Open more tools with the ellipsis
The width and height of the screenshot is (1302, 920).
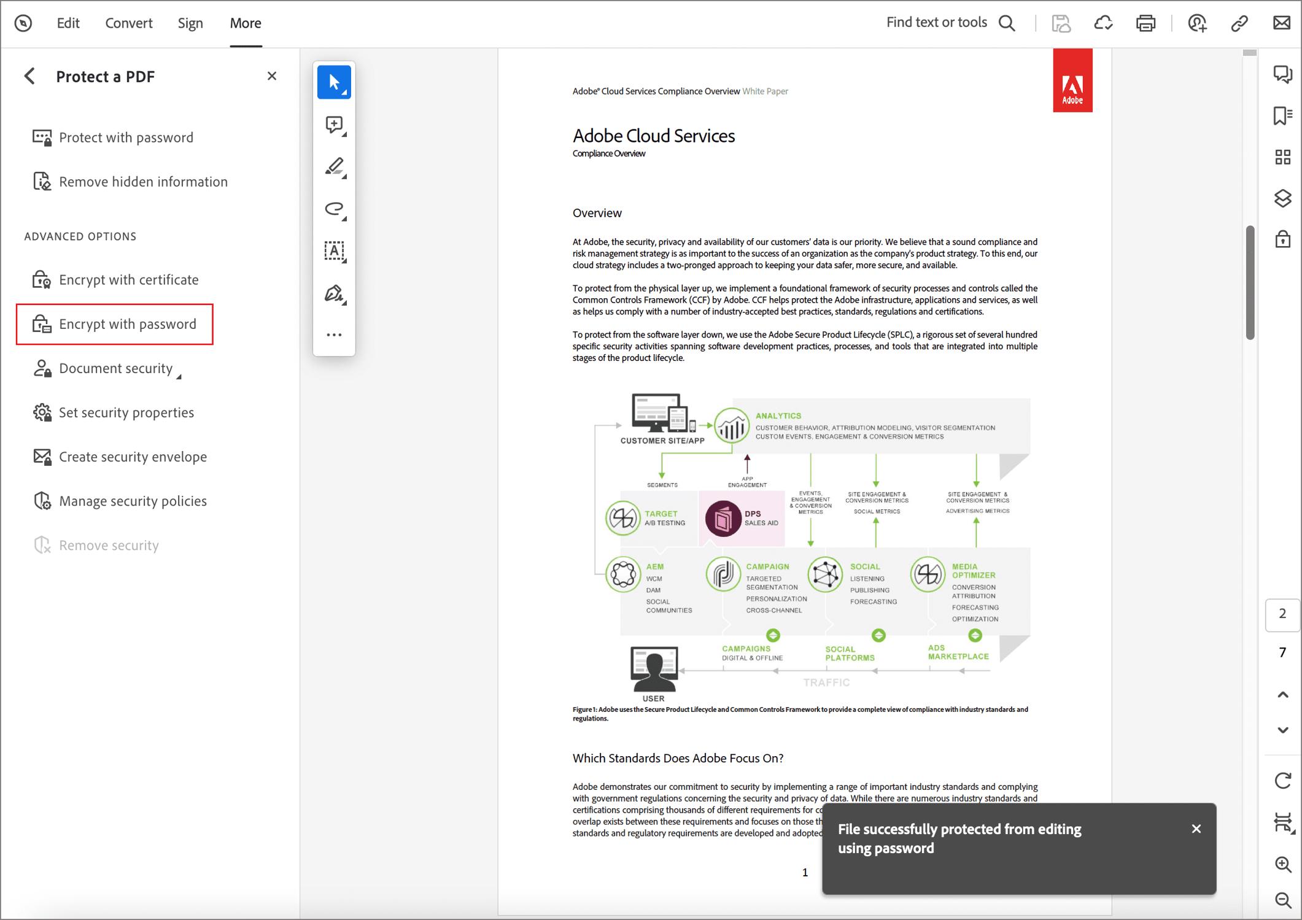pos(334,334)
